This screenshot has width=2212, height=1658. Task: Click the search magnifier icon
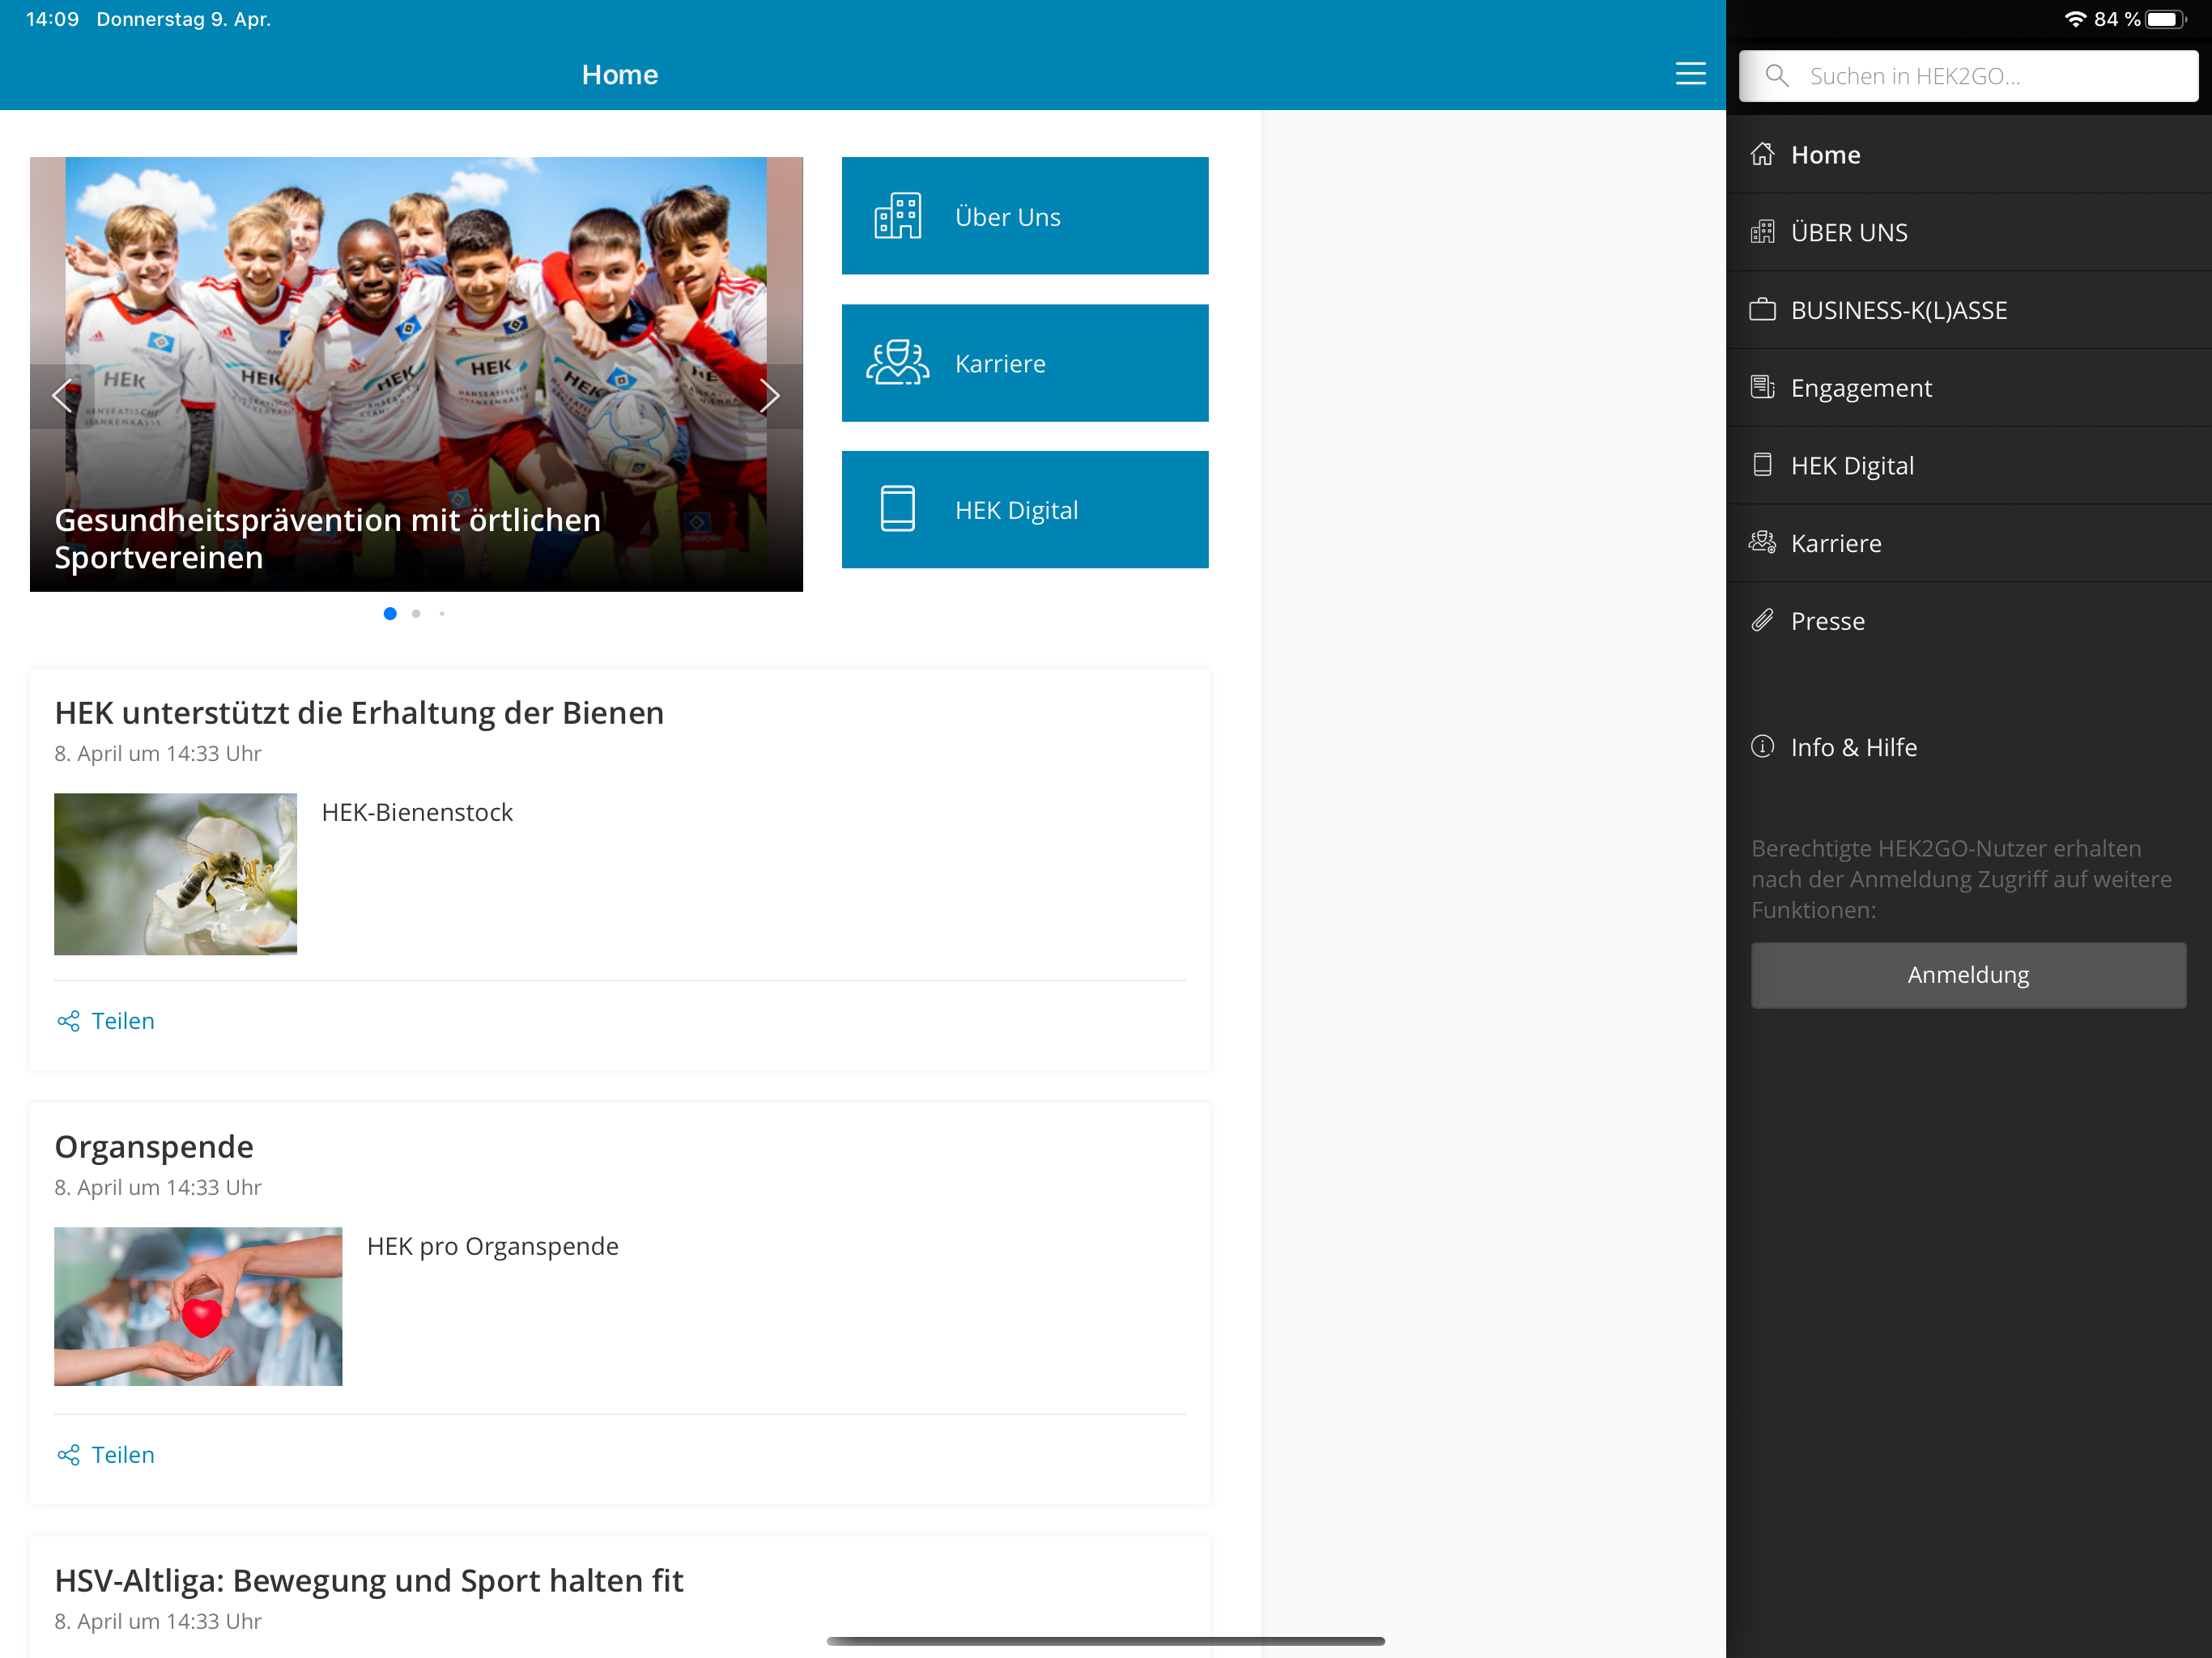point(1776,76)
